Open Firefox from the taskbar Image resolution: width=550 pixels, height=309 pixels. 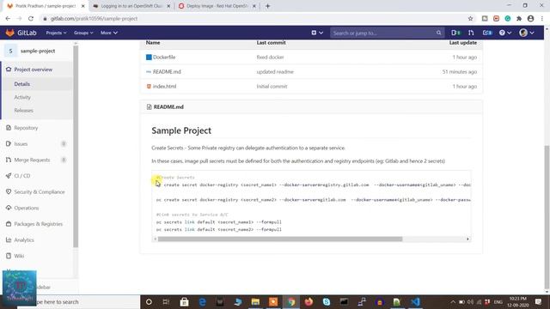click(x=309, y=301)
